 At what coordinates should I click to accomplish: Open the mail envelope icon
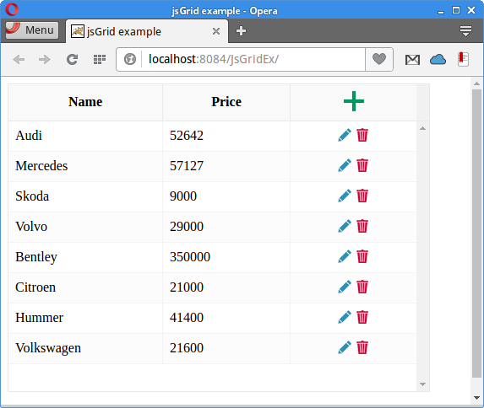pos(412,60)
